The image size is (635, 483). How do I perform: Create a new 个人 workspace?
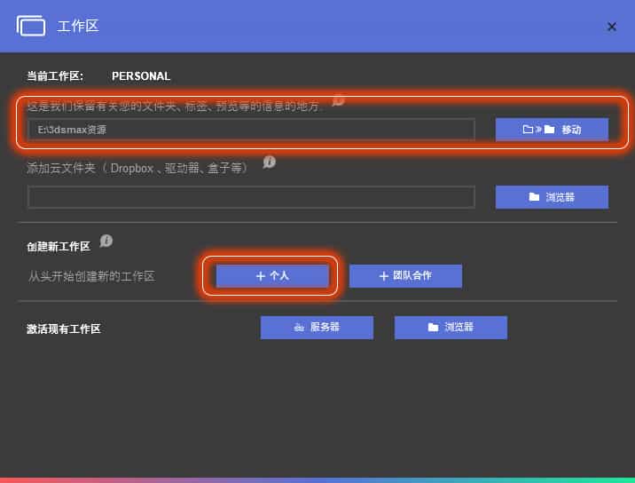pyautogui.click(x=272, y=276)
